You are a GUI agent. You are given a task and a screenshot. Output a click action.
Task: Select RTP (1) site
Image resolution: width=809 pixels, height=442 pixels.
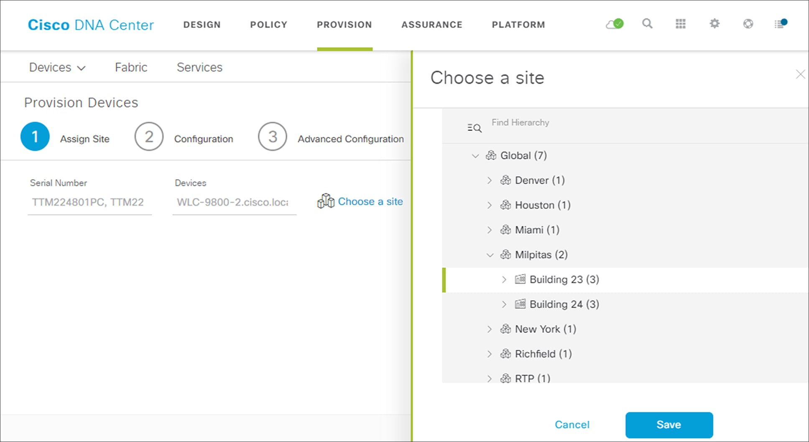coord(533,378)
